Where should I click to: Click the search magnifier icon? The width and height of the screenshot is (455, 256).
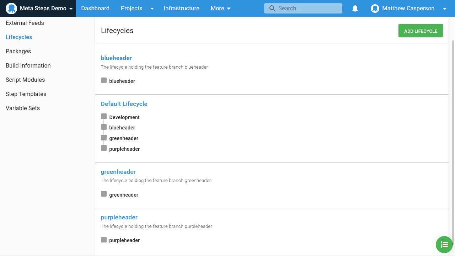272,9
